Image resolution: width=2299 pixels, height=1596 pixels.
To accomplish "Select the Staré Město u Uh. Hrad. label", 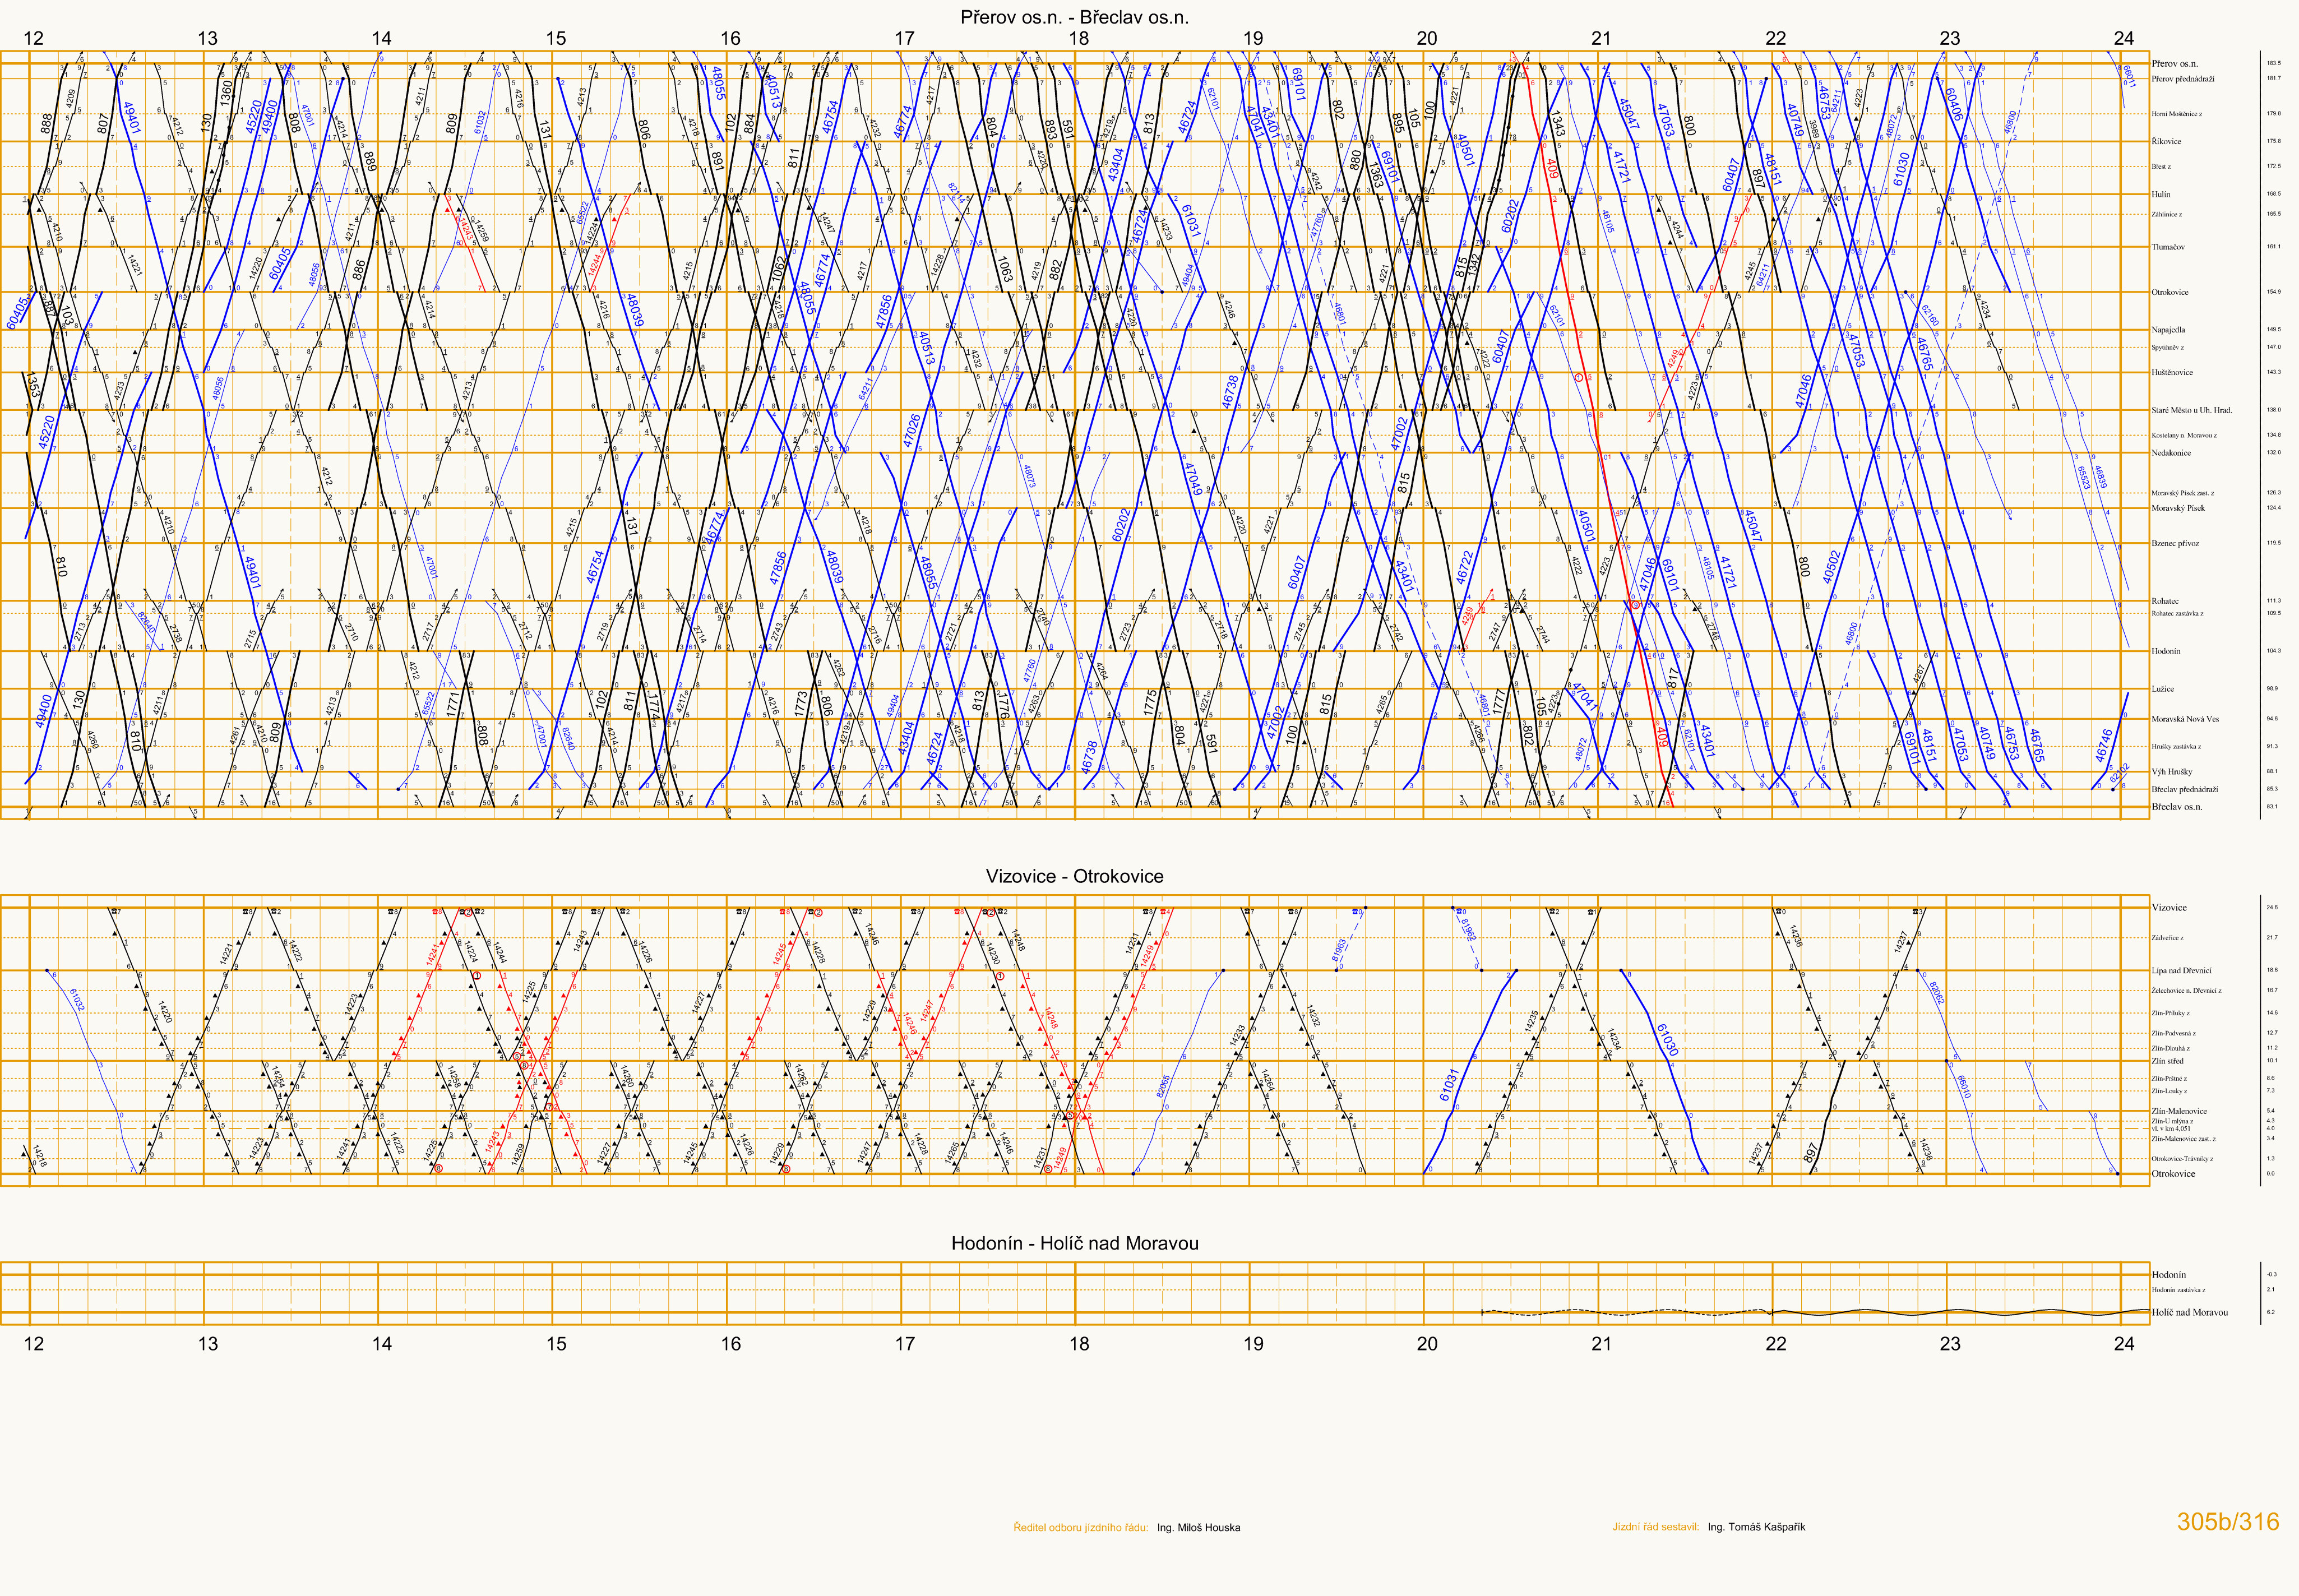I will click(2191, 410).
